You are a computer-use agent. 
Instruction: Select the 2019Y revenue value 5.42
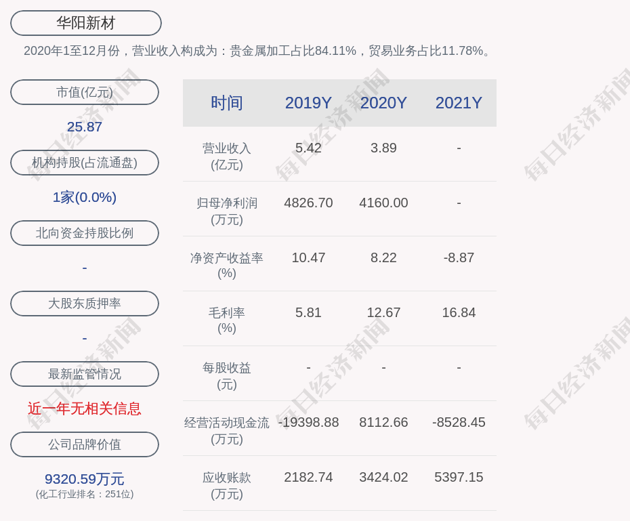pos(308,148)
